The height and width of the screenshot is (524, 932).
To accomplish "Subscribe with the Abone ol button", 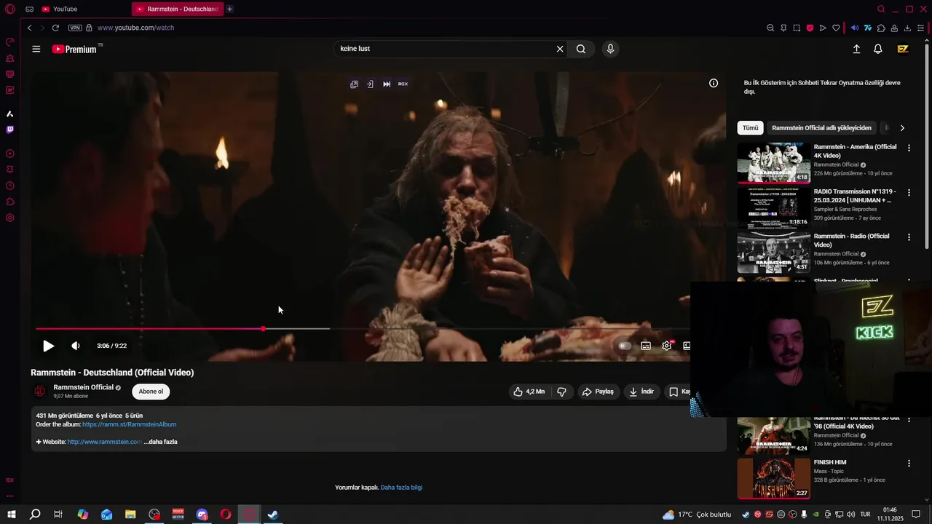I will coord(151,392).
